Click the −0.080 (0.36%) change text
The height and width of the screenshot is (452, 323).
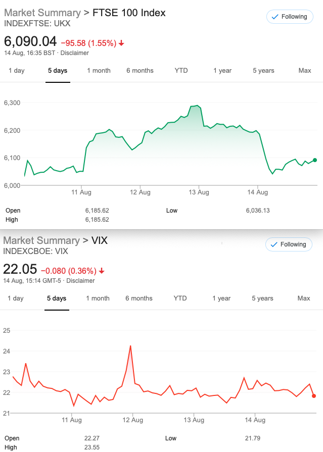[x=69, y=271]
